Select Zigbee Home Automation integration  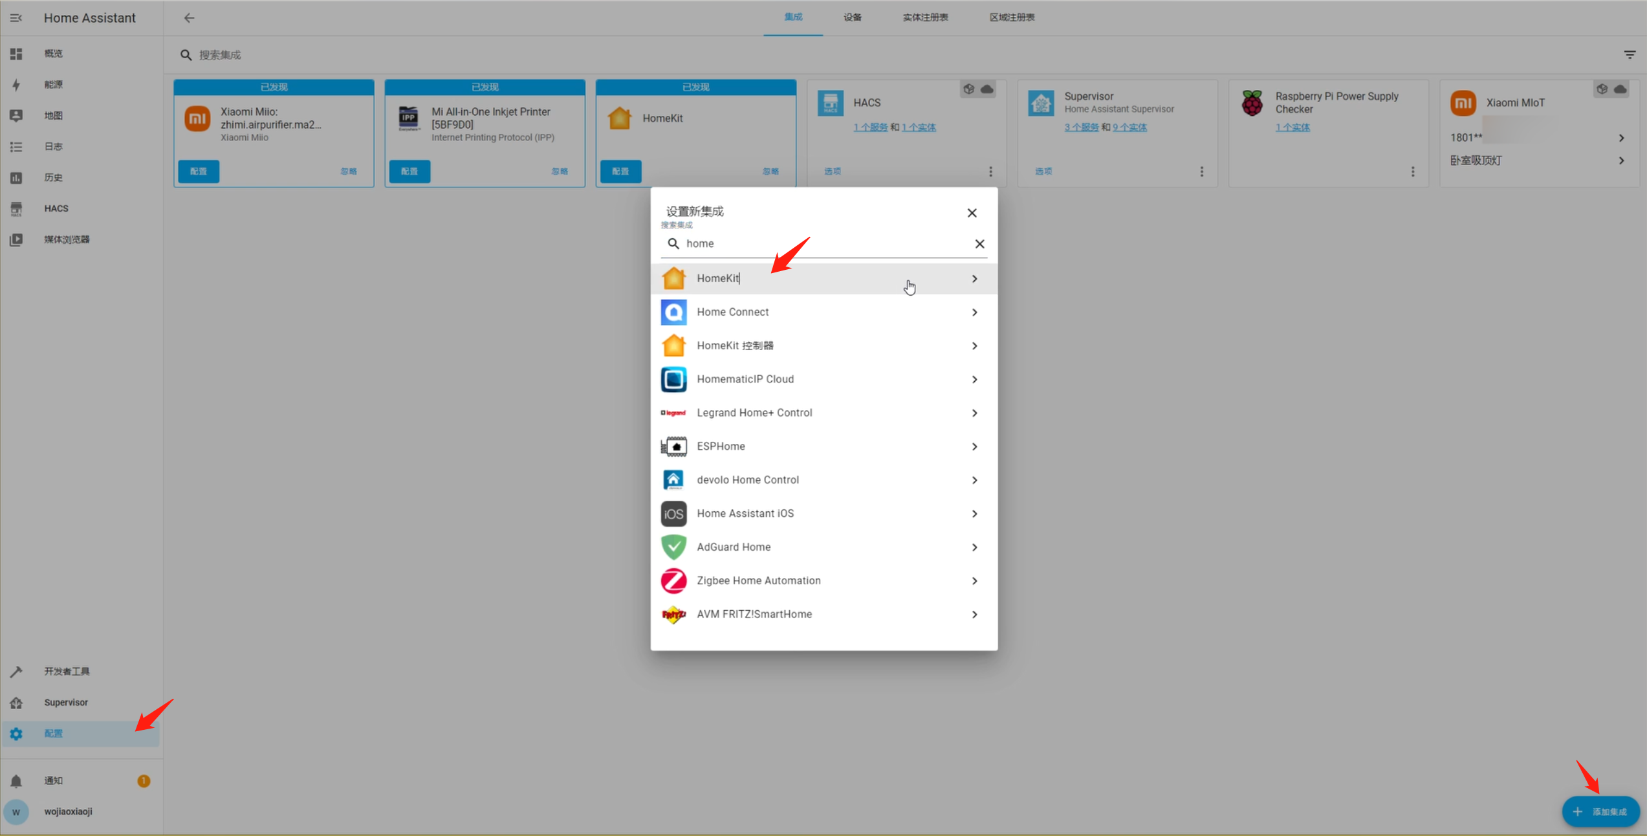(823, 581)
